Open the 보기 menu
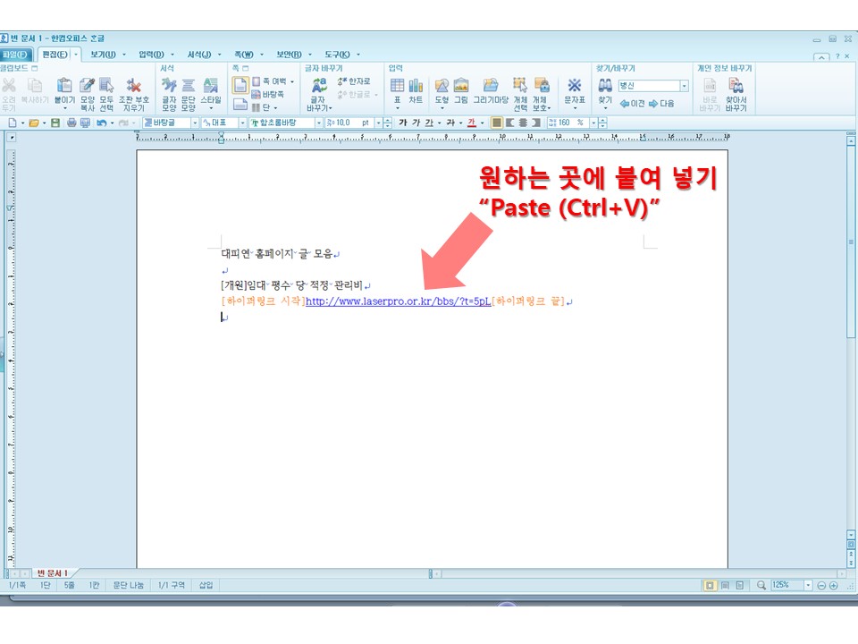The width and height of the screenshot is (858, 644). coord(105,55)
